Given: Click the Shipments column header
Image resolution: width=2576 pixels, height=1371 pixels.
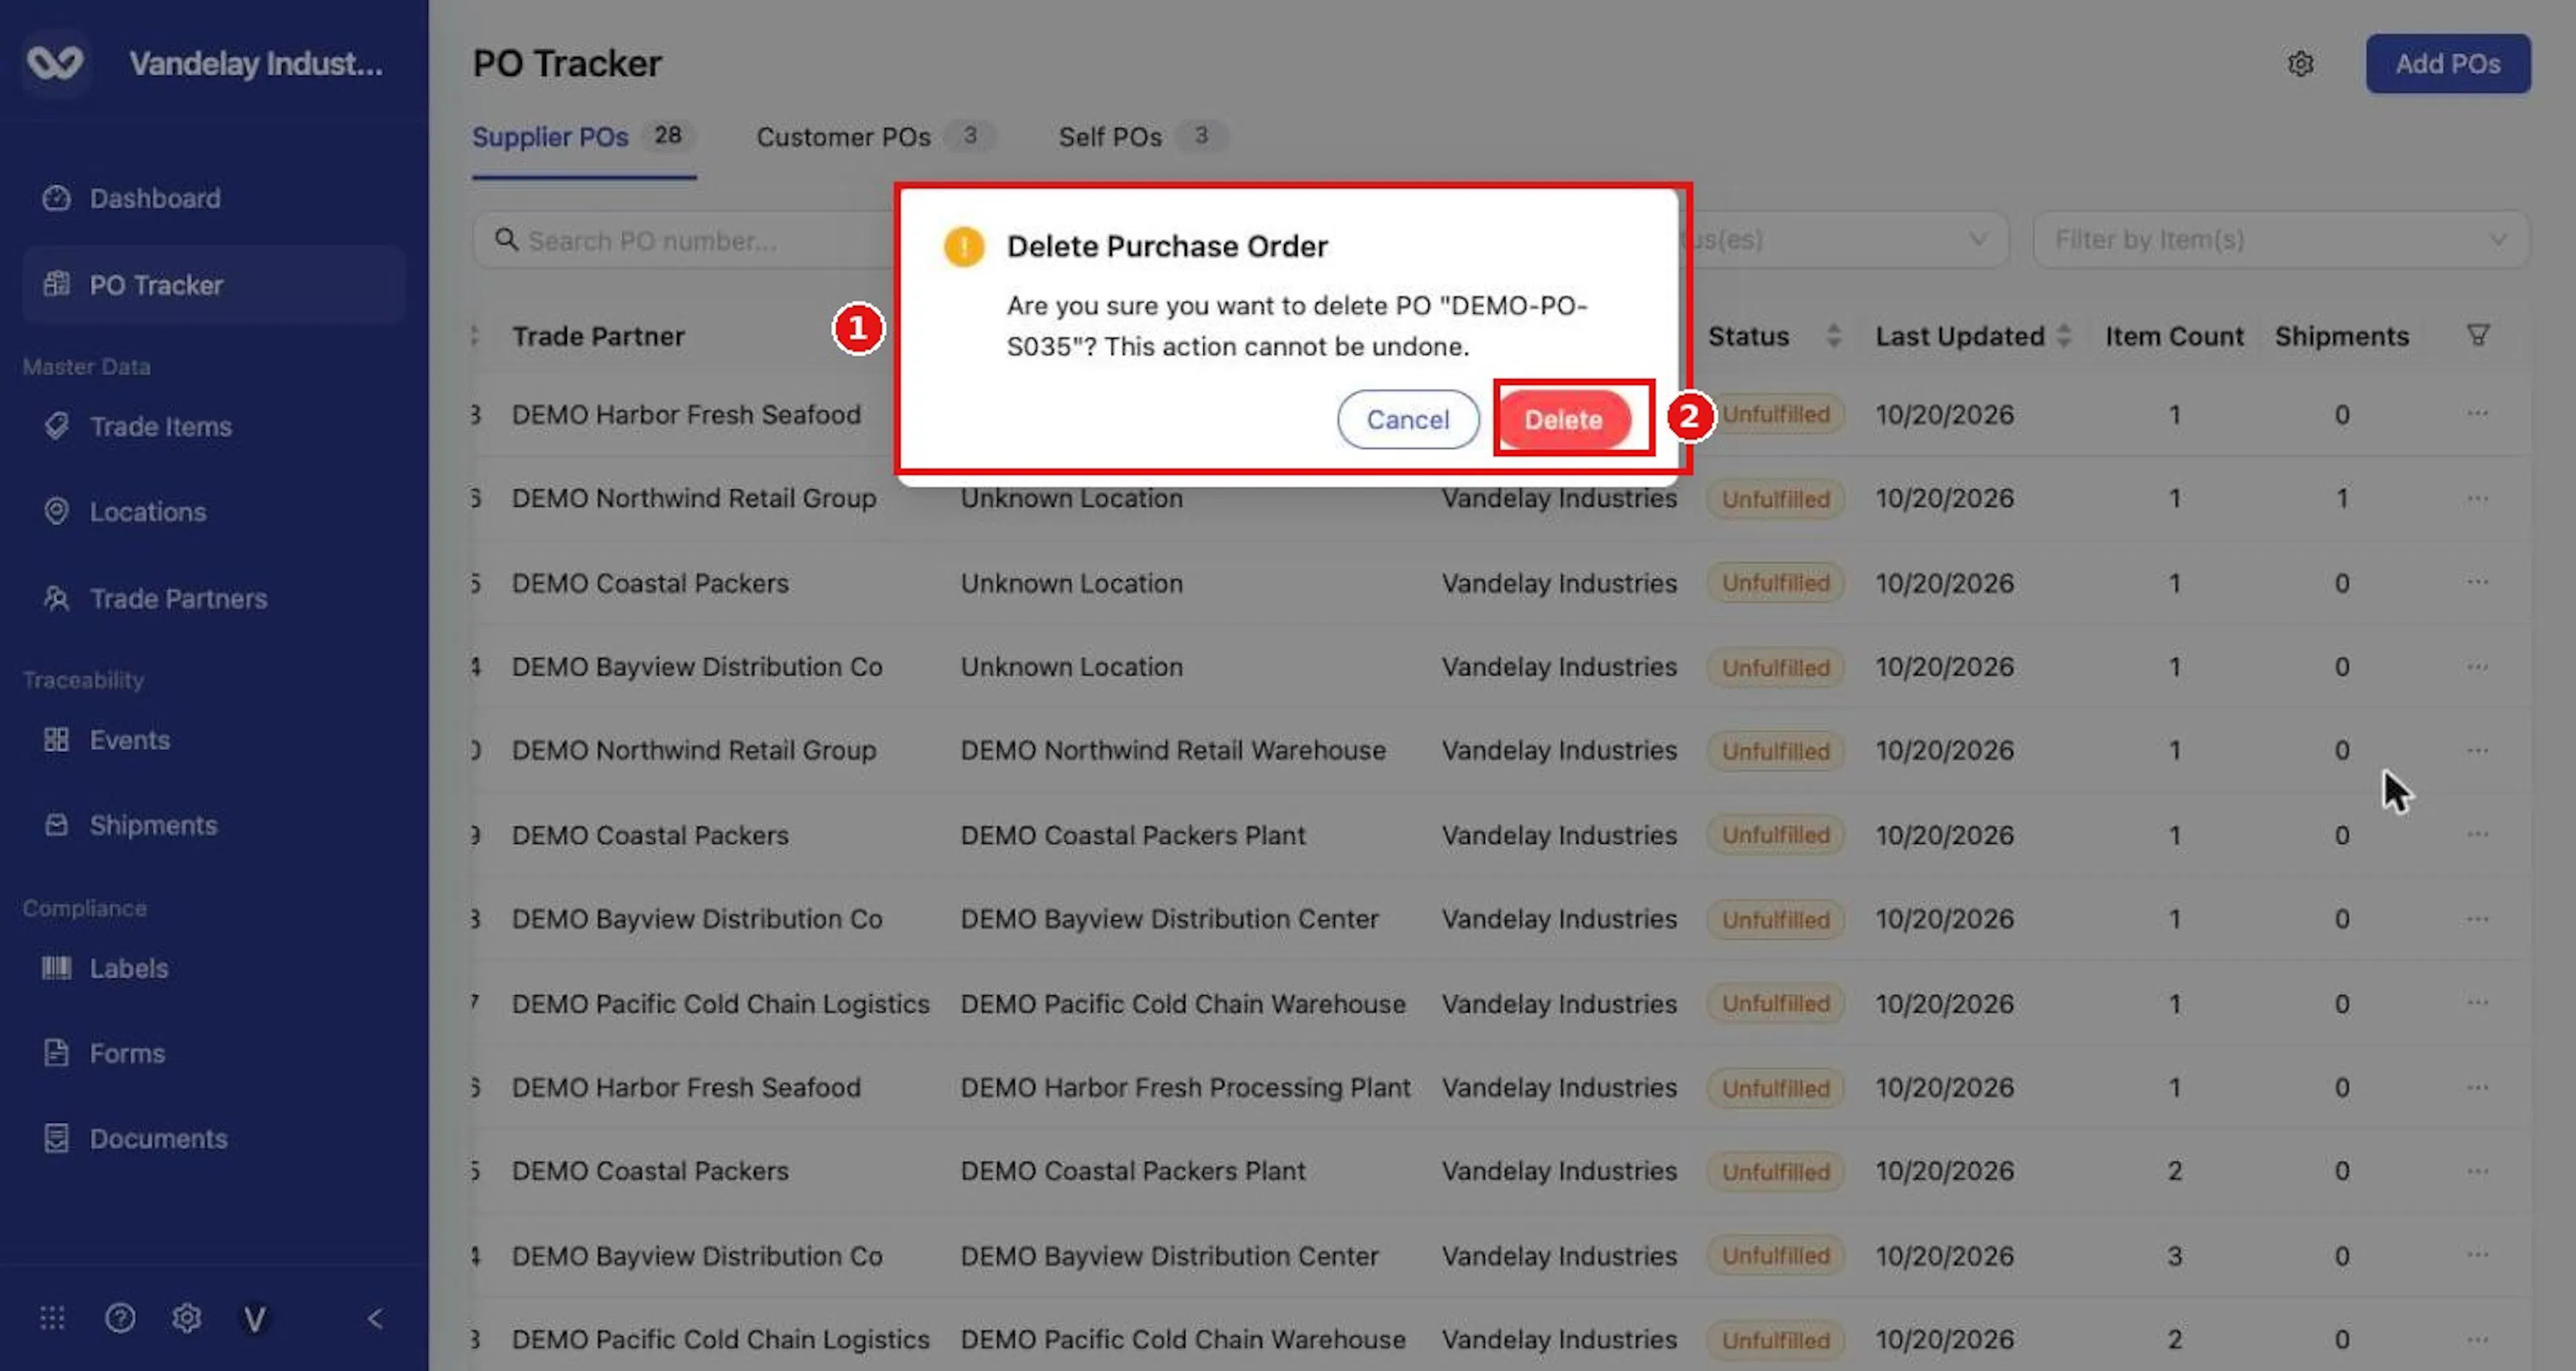Looking at the screenshot, I should (x=2342, y=336).
